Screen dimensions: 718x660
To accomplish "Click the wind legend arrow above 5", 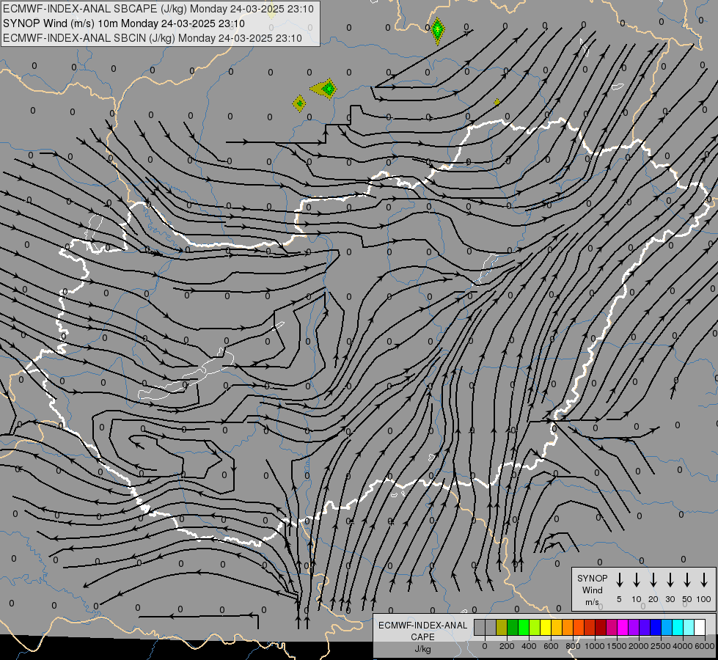I will (x=619, y=580).
